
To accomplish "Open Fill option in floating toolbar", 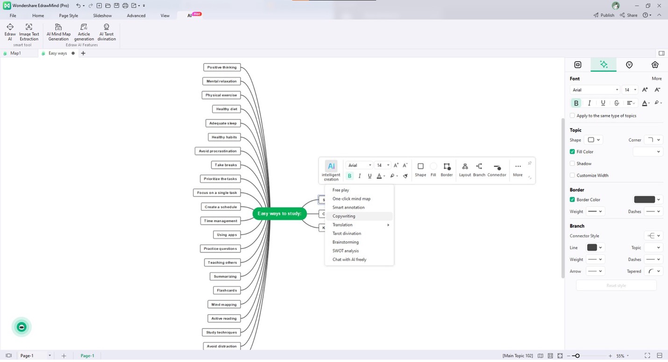I will pos(433,170).
